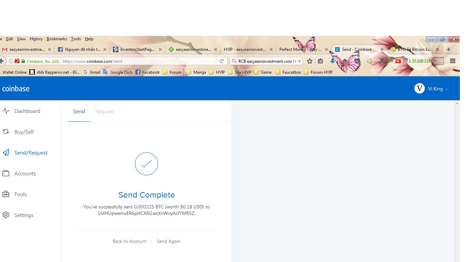
Task: Select the Send/Request paper plane icon
Action: pos(6,152)
